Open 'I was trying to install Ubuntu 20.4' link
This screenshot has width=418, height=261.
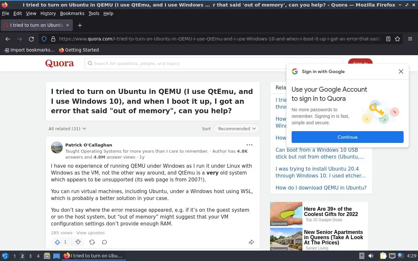[320, 172]
